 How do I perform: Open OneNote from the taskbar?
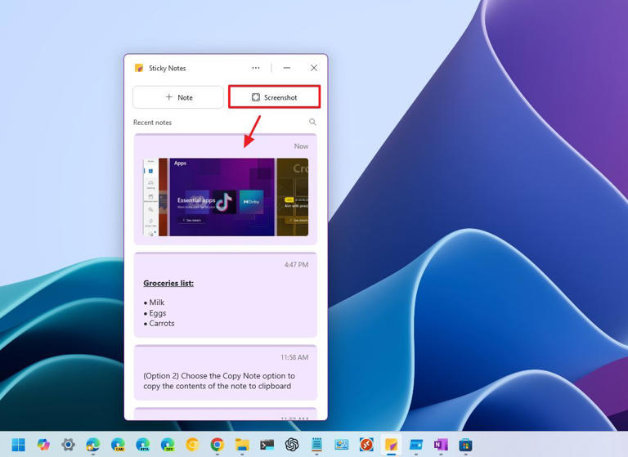pos(441,445)
